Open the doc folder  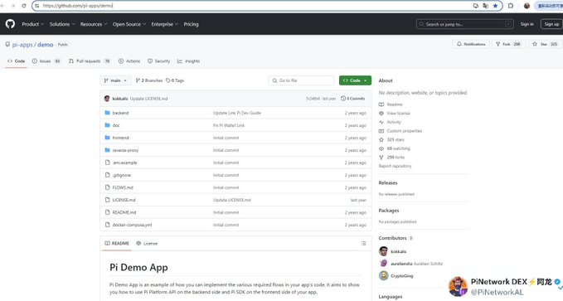pyautogui.click(x=116, y=125)
